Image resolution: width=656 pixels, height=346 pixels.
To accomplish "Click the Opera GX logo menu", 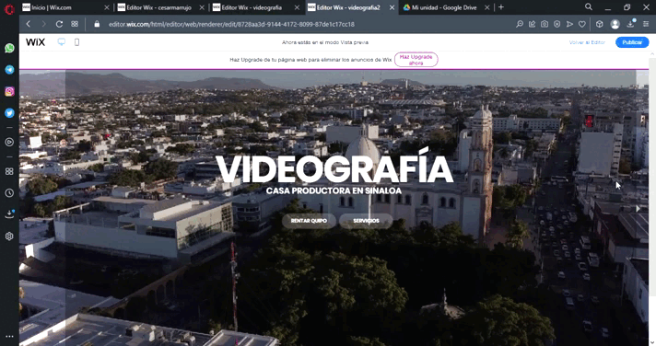I will (9, 9).
